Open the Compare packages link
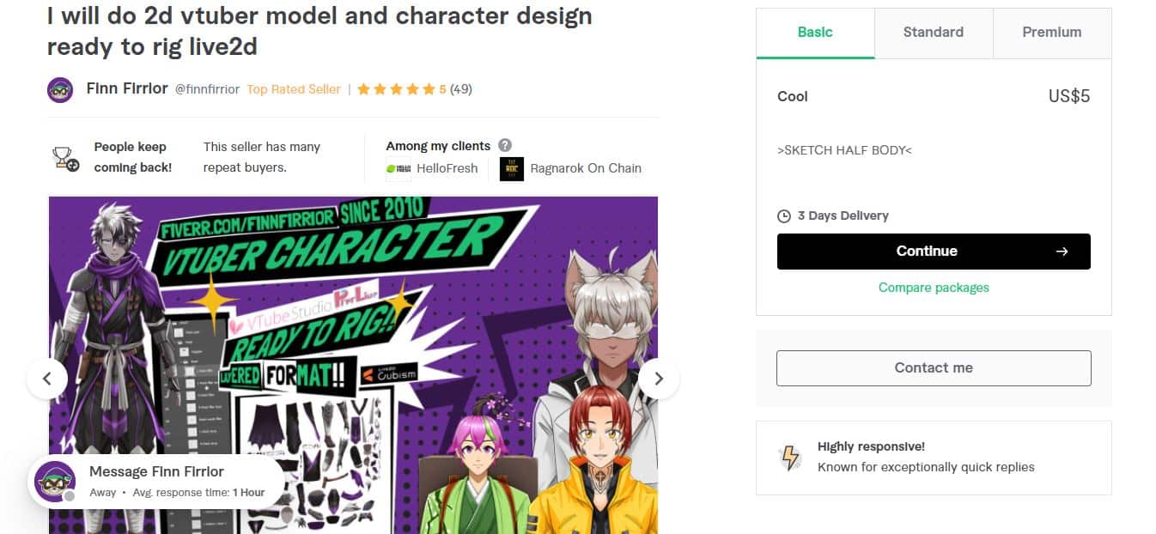This screenshot has width=1156, height=534. tap(934, 288)
